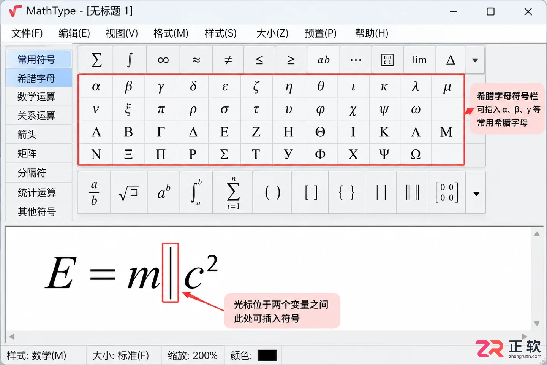Screen dimensions: 547x365
Task: Switch to the 数学运算 category
Action: coord(39,97)
